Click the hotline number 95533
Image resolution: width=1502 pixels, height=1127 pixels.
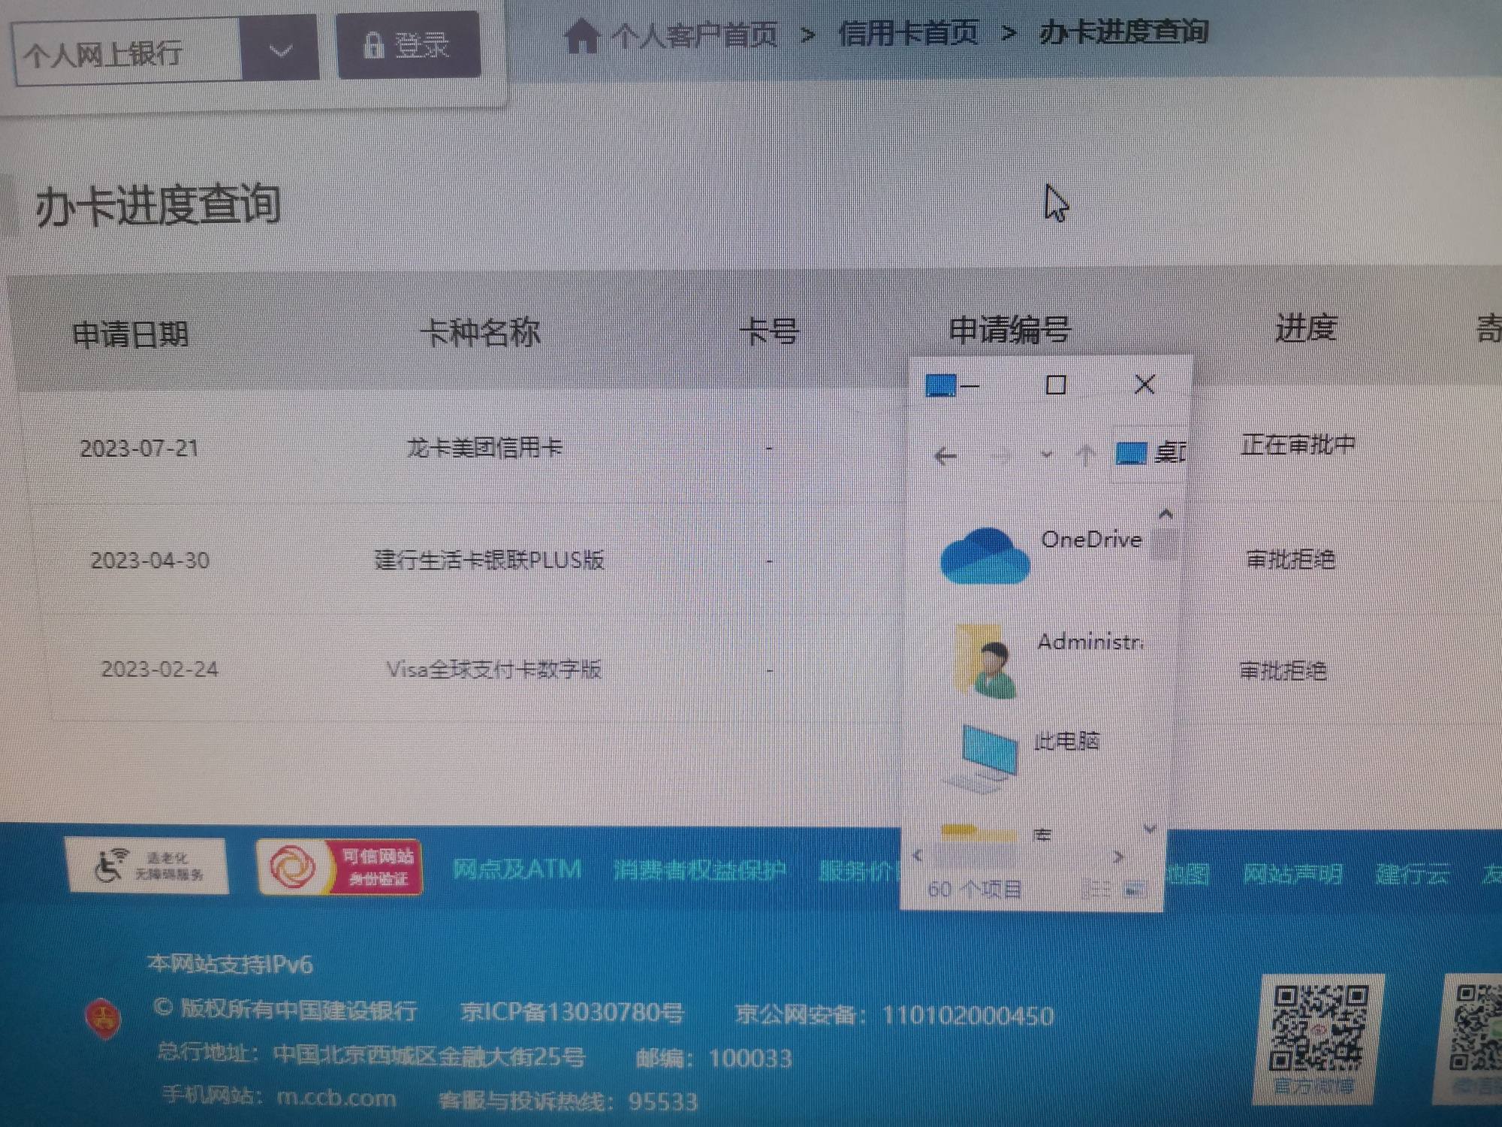tap(663, 1101)
